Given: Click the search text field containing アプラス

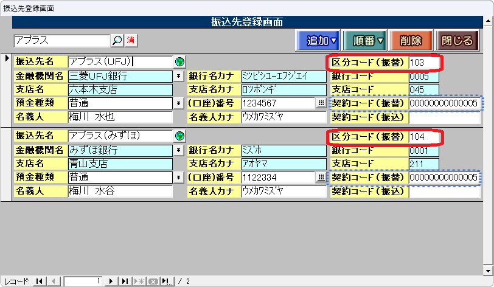Looking at the screenshot, I should point(61,40).
